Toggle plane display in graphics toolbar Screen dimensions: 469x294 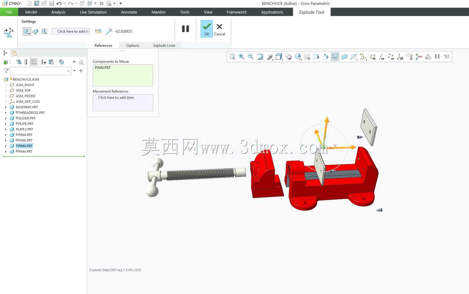click(x=372, y=57)
